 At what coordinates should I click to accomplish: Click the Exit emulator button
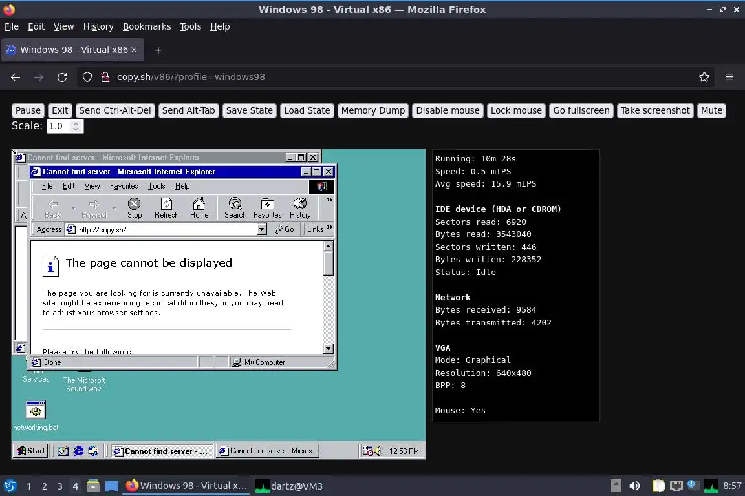pos(60,110)
